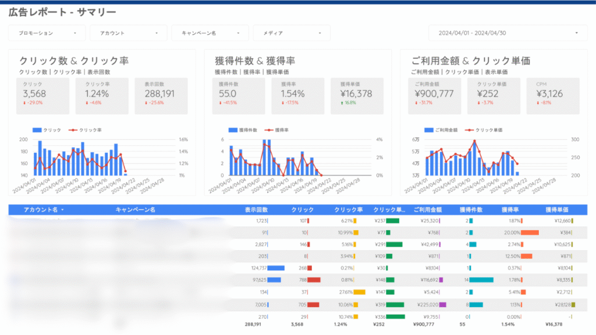
Task: Expand the メディア filter dropdown
Action: point(292,33)
